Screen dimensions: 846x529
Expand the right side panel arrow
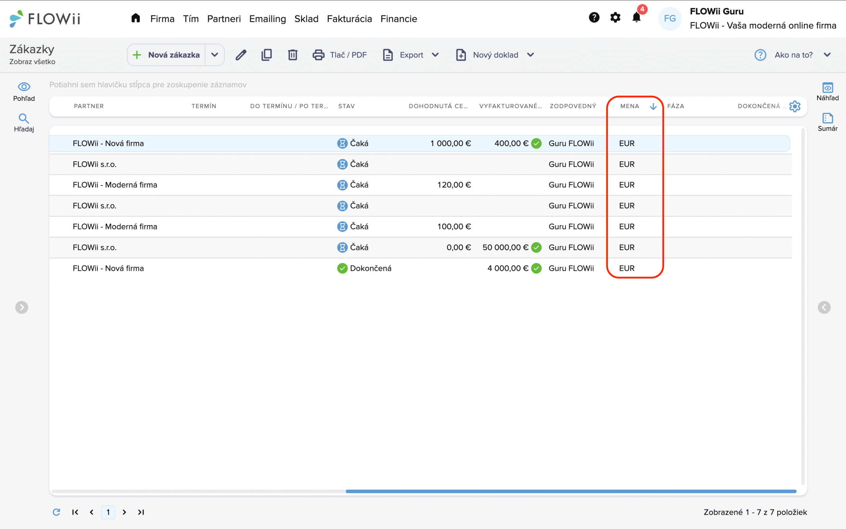[x=824, y=307]
